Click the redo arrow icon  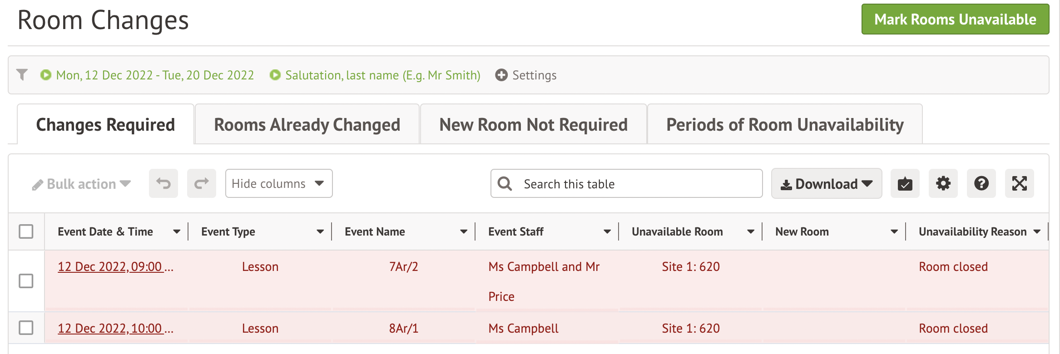coord(202,183)
